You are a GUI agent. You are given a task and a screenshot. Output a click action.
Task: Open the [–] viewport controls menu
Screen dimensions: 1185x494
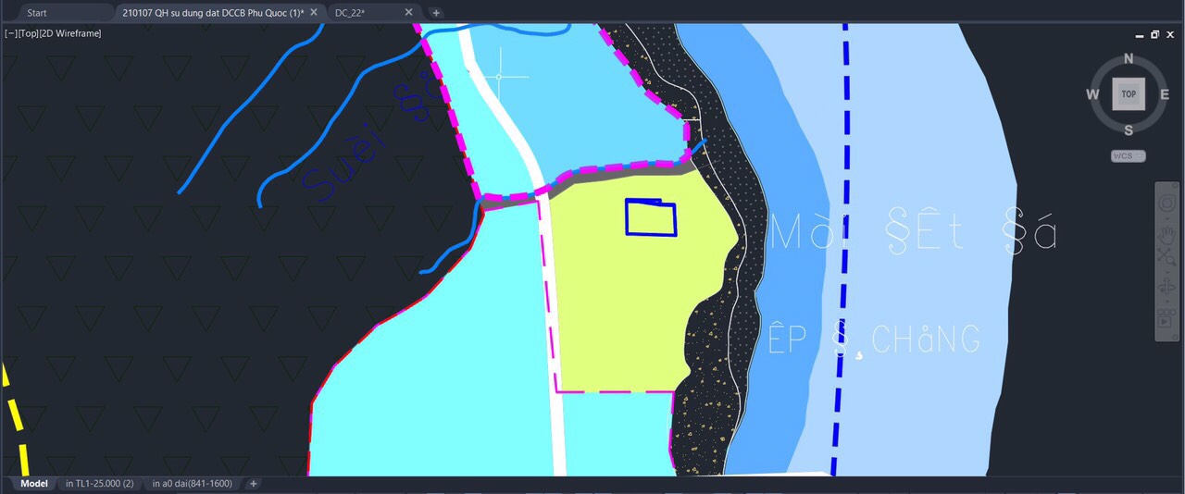tap(10, 33)
